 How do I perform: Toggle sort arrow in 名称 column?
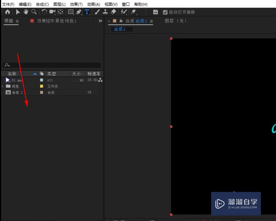pyautogui.click(x=35, y=74)
